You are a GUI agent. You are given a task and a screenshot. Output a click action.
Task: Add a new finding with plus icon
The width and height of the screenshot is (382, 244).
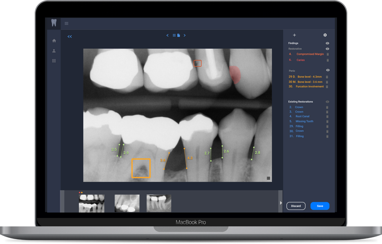[295, 36]
